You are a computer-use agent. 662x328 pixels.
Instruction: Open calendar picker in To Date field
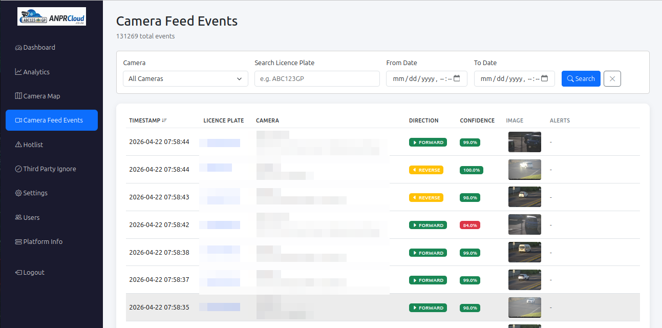tap(545, 79)
